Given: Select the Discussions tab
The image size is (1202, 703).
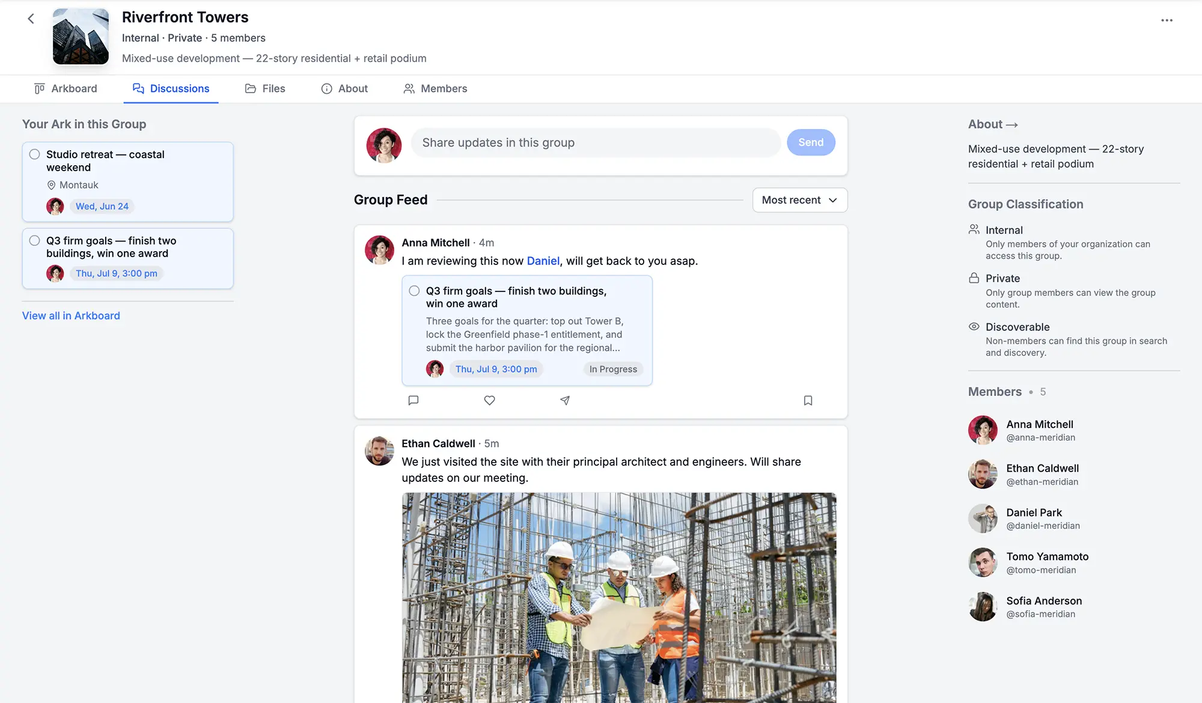Looking at the screenshot, I should pos(171,89).
